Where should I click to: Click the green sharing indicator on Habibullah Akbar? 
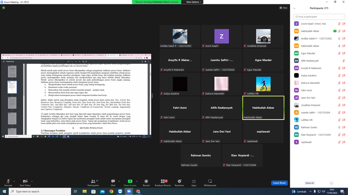(335, 31)
